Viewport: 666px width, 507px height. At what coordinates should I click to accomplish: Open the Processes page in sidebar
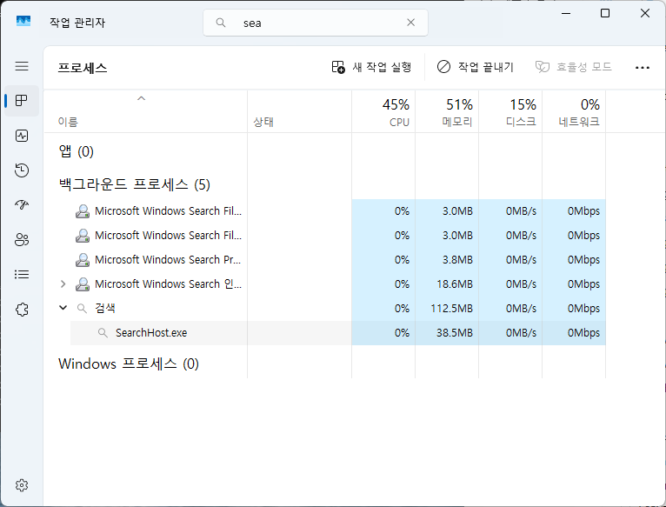[x=22, y=101]
